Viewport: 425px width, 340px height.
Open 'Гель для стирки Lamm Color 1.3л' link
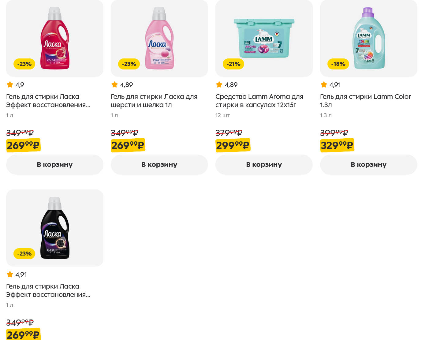point(365,101)
